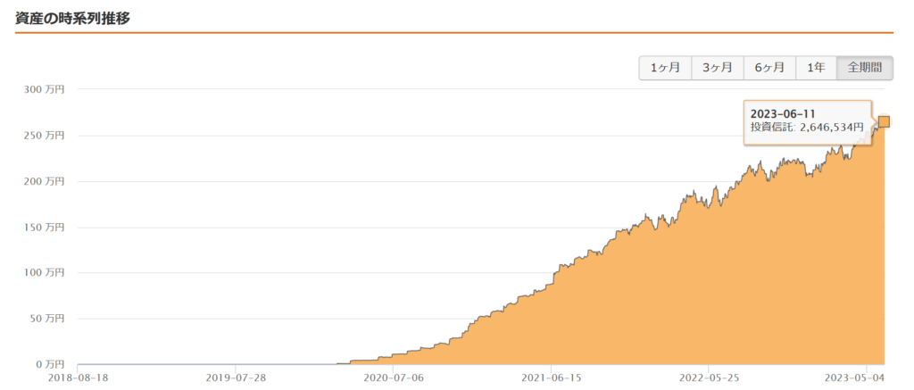Click the orange square data point marker
Viewport: 914px width, 390px height.
[884, 121]
